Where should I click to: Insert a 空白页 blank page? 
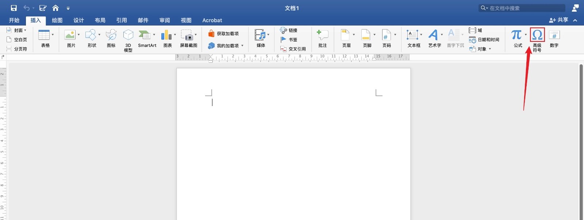coord(17,39)
